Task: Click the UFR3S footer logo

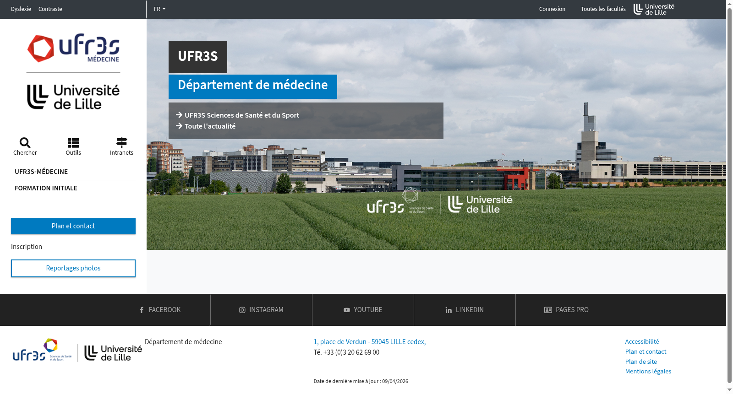Action: pos(42,350)
